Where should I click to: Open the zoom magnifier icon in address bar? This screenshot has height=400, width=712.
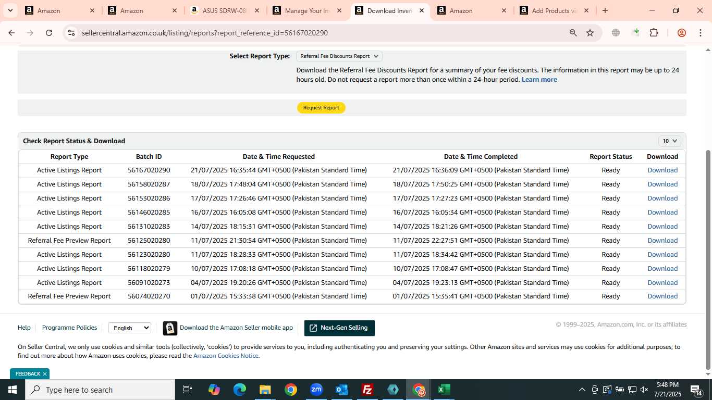coord(573,33)
